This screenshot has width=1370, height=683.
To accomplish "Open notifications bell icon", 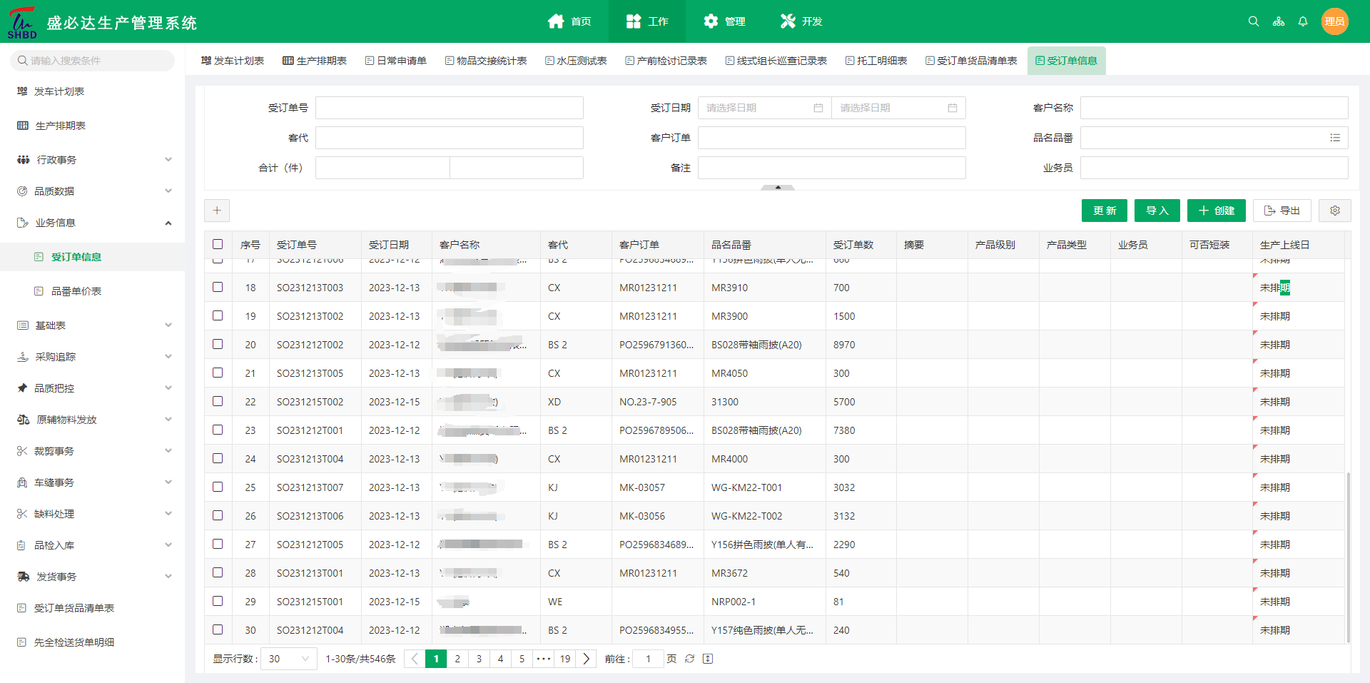I will pos(1303,21).
